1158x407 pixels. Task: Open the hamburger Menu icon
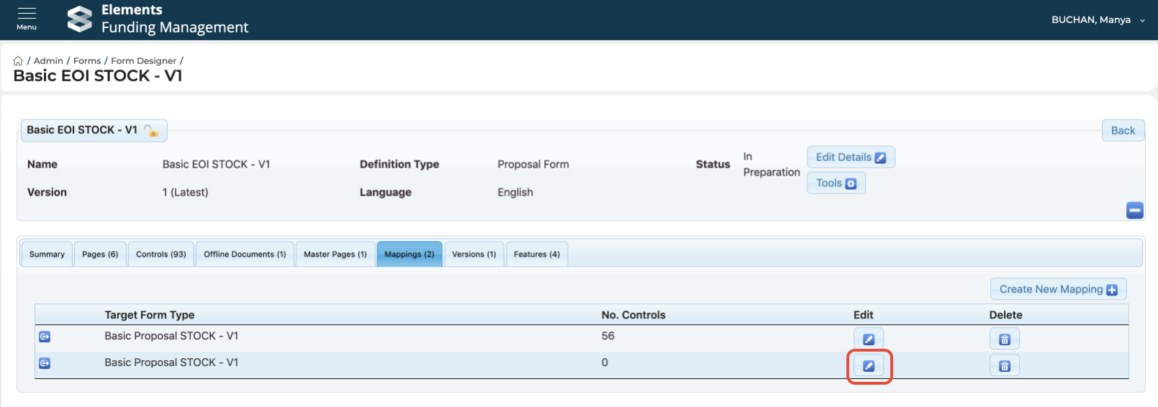(x=27, y=19)
